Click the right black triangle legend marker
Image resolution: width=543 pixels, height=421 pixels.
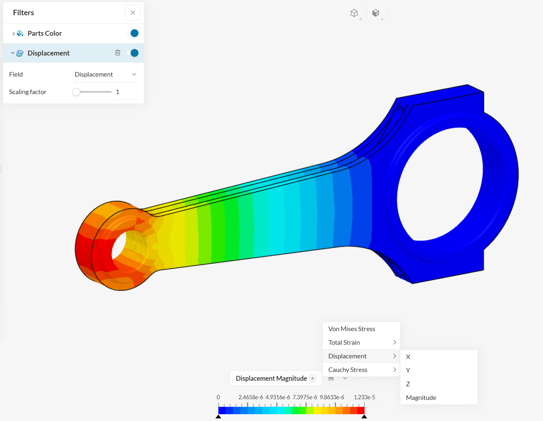[x=364, y=416]
